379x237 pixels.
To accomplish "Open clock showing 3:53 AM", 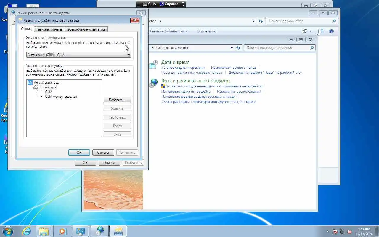I will (364, 231).
